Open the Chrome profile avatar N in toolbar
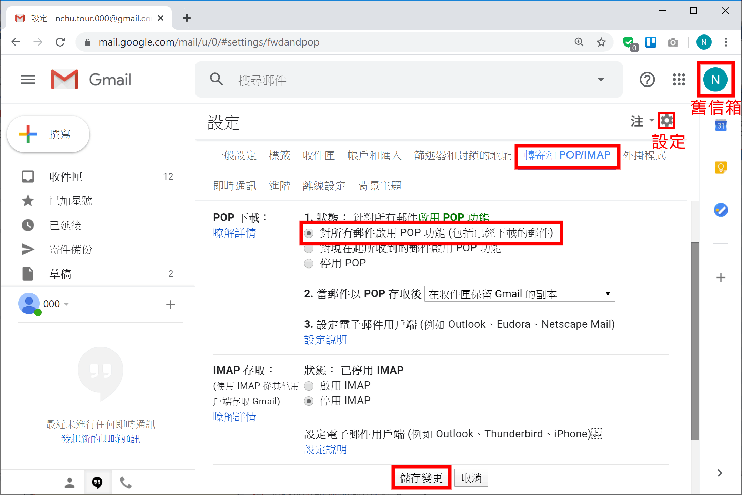Viewport: 742px width, 495px height. [x=704, y=42]
